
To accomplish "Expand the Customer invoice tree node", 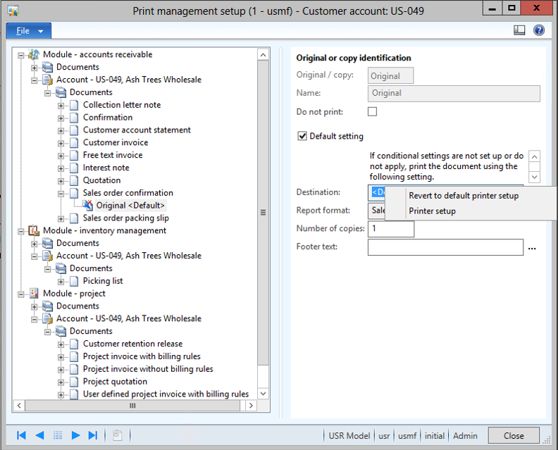I will [61, 143].
